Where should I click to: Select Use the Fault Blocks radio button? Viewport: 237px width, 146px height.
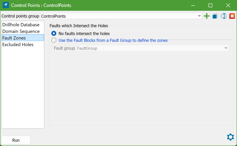pos(54,40)
